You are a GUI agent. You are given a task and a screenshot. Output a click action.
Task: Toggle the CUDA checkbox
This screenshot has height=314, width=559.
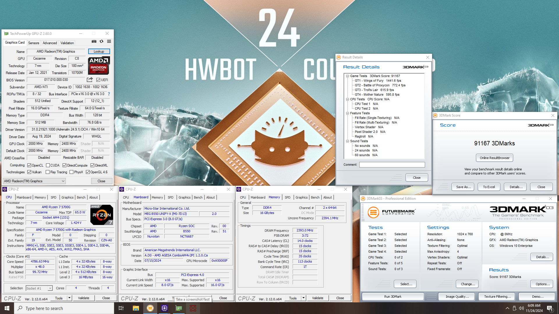tap(48, 165)
